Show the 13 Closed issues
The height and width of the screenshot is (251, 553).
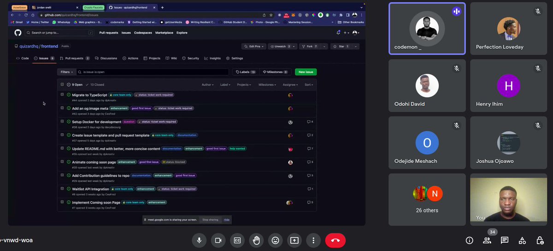point(95,85)
